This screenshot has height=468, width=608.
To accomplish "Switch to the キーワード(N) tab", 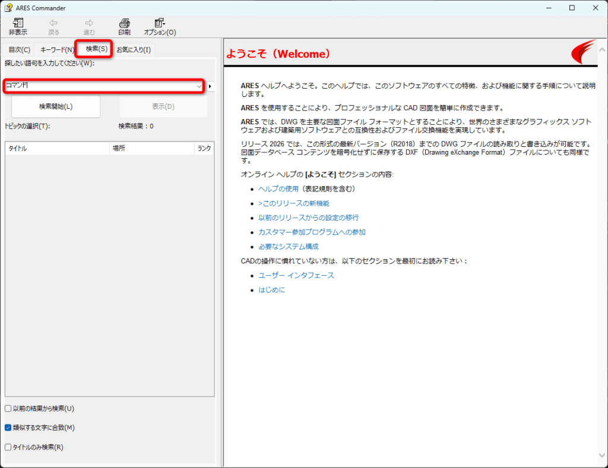I will 57,50.
